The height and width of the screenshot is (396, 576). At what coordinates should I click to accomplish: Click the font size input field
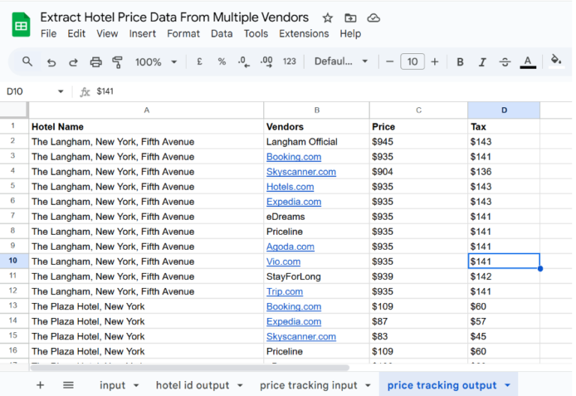[x=412, y=62]
